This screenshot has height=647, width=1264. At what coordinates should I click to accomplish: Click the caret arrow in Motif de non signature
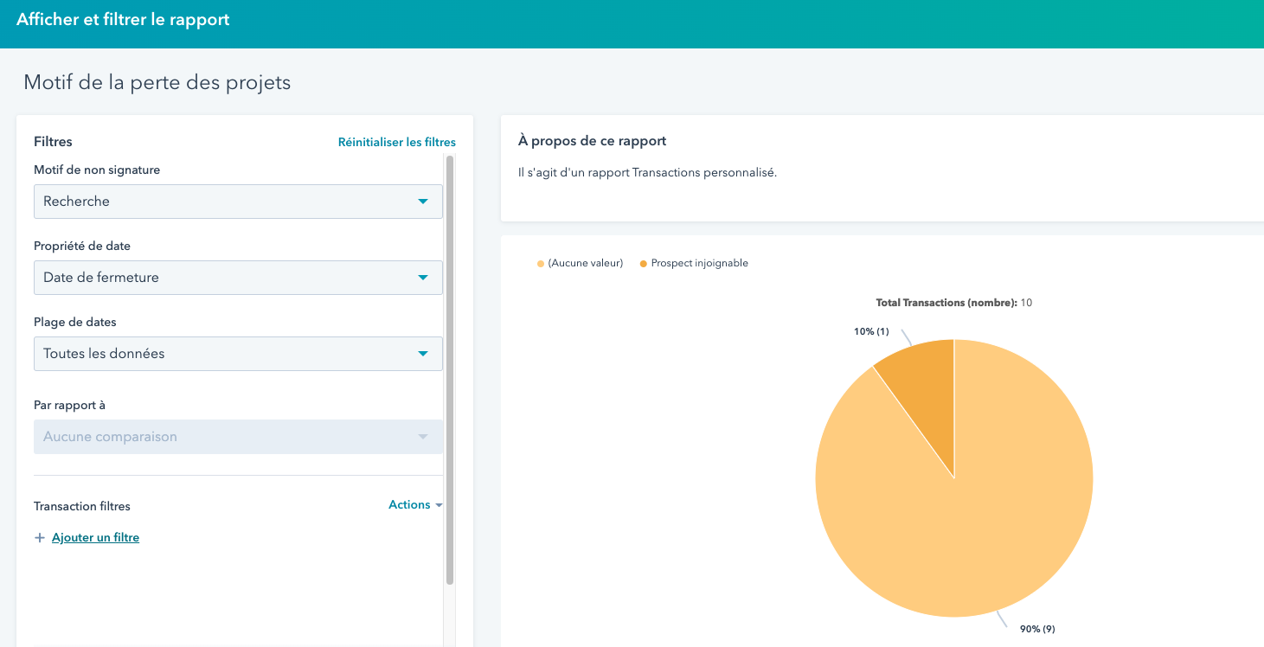(423, 202)
